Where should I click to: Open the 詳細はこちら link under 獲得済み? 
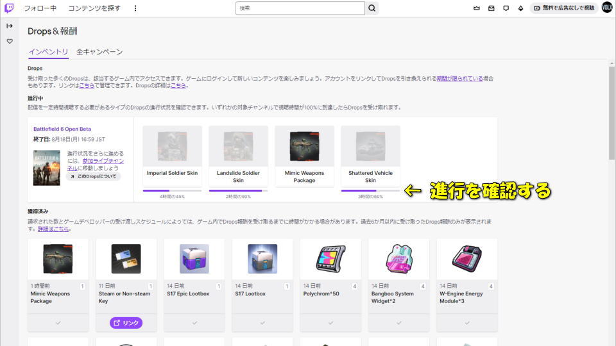(53, 229)
